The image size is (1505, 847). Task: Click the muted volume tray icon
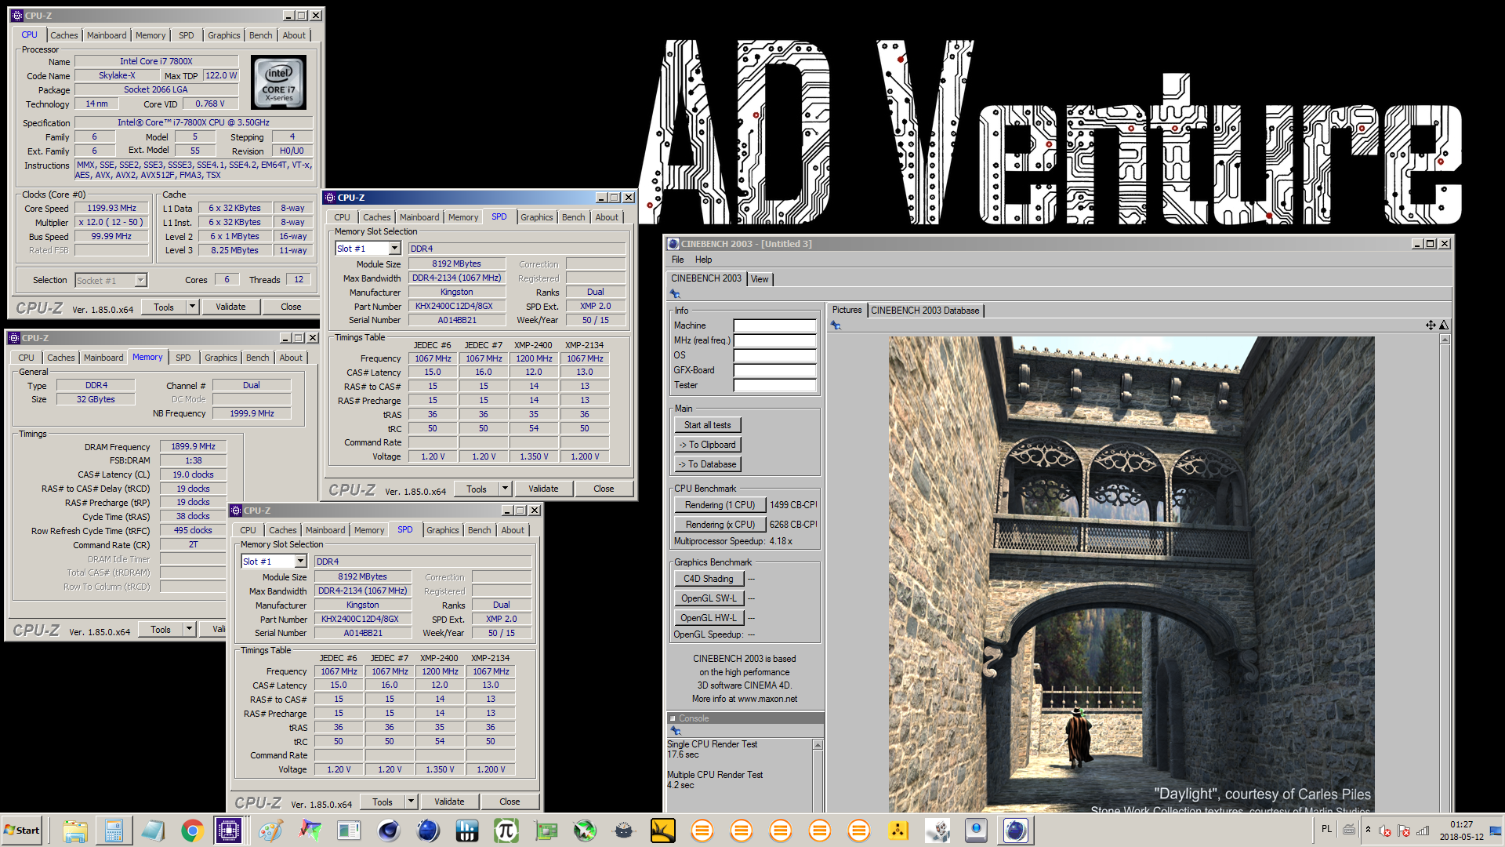tap(1385, 831)
